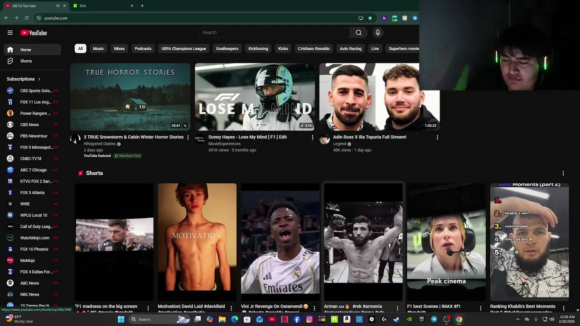Open options for Arman short
This screenshot has width=580, height=326.
point(397,308)
